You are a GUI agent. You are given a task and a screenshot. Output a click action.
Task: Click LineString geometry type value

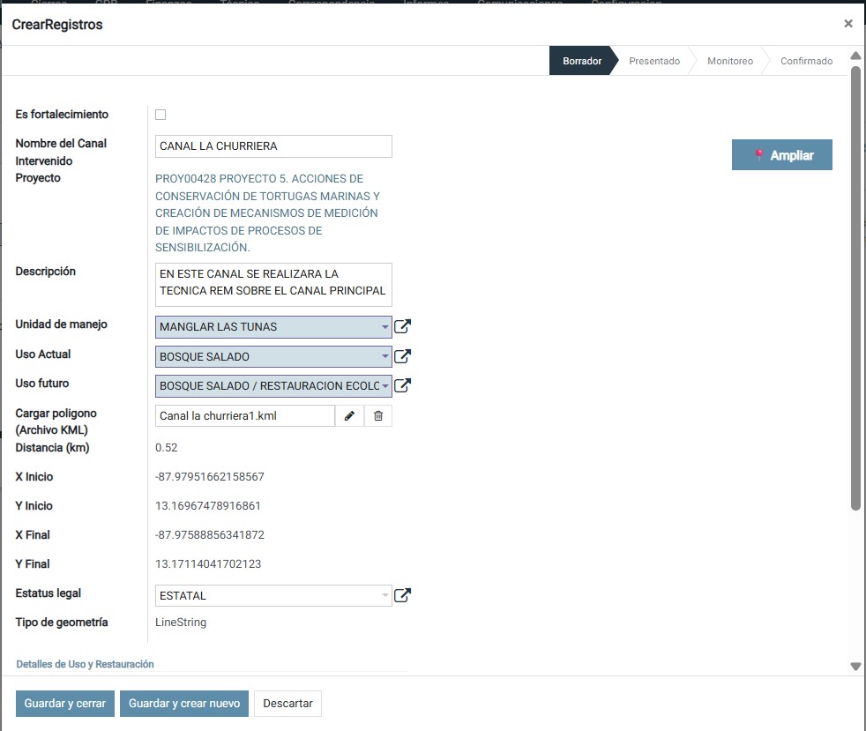181,623
